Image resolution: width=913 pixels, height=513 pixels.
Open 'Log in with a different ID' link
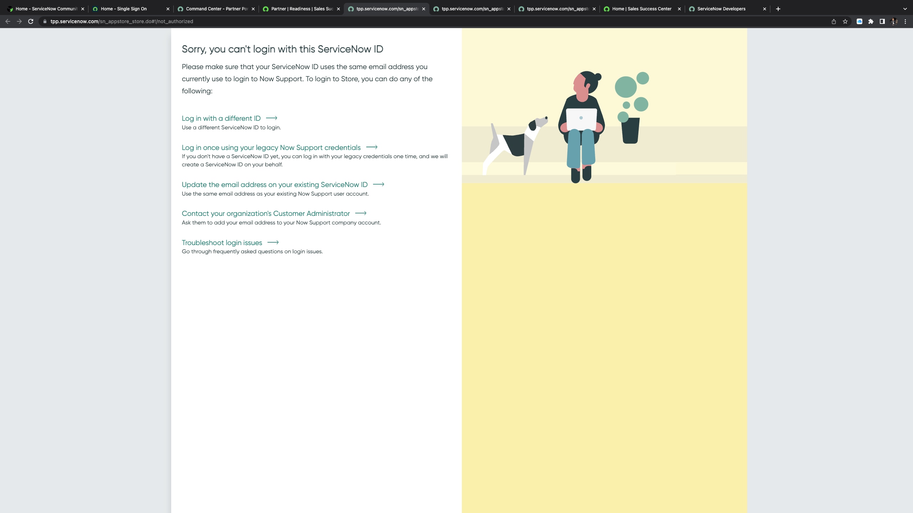(221, 118)
